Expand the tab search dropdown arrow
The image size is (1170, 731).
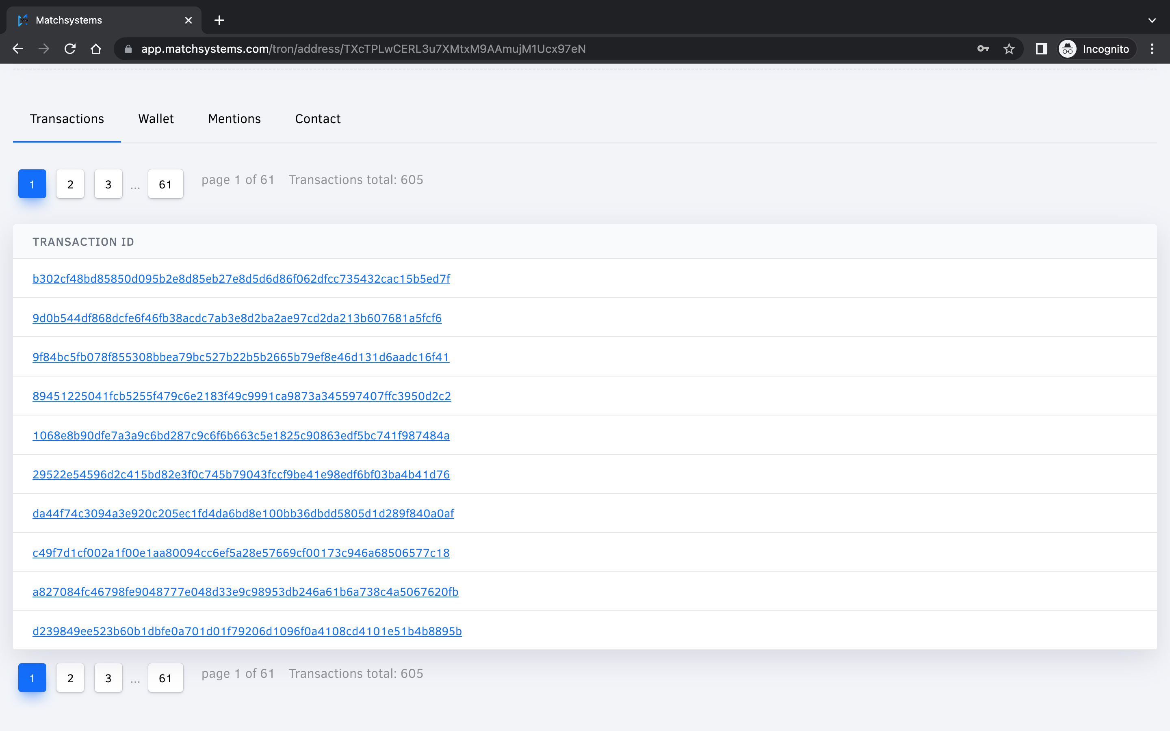(1152, 20)
